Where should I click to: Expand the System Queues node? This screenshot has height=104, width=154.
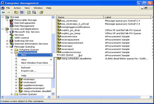click(x=12, y=94)
